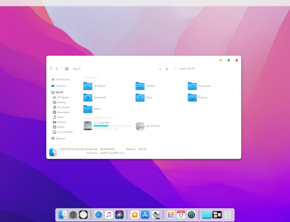Open the blue folder in the dock
The height and width of the screenshot is (222, 290).
pos(206,214)
